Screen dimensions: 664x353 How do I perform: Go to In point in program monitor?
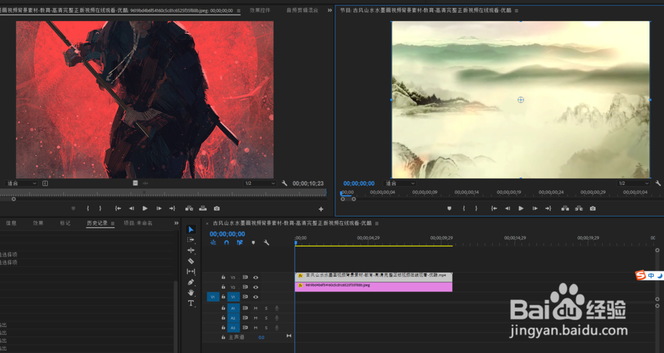494,209
